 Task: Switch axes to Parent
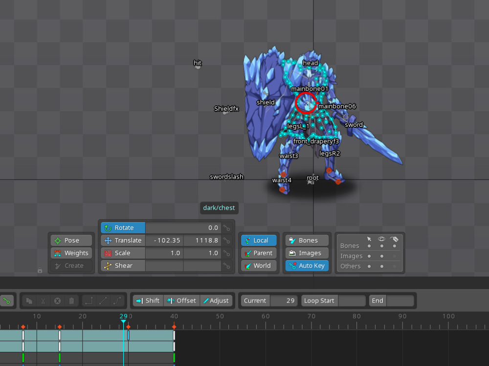tap(259, 253)
